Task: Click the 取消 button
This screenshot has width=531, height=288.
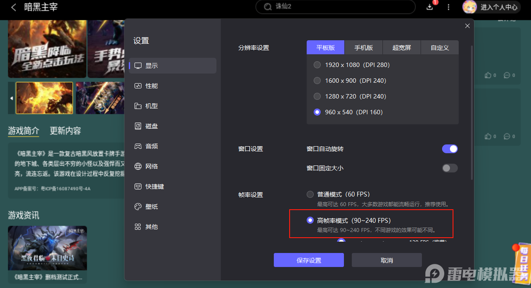Action: [x=387, y=260]
